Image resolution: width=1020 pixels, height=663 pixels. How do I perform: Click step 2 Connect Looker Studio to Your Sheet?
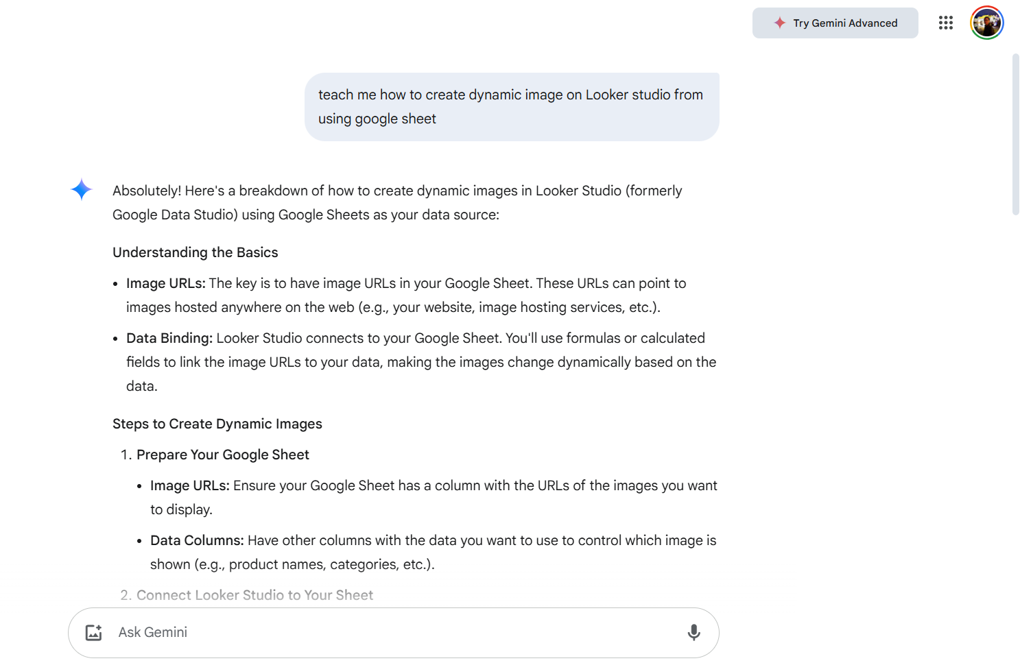point(254,595)
